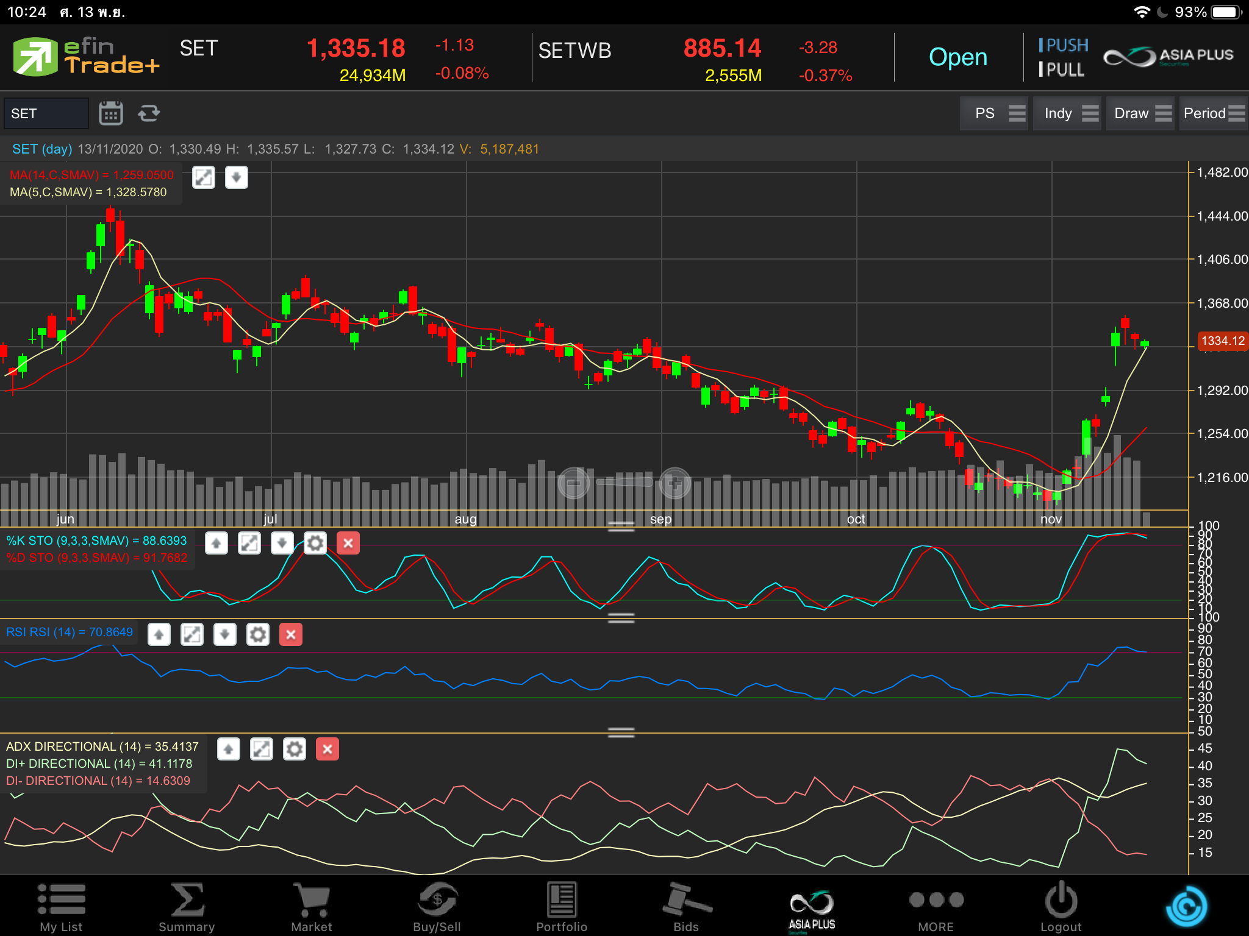Expand the Draw tools menu
The width and height of the screenshot is (1249, 936).
coord(1140,113)
